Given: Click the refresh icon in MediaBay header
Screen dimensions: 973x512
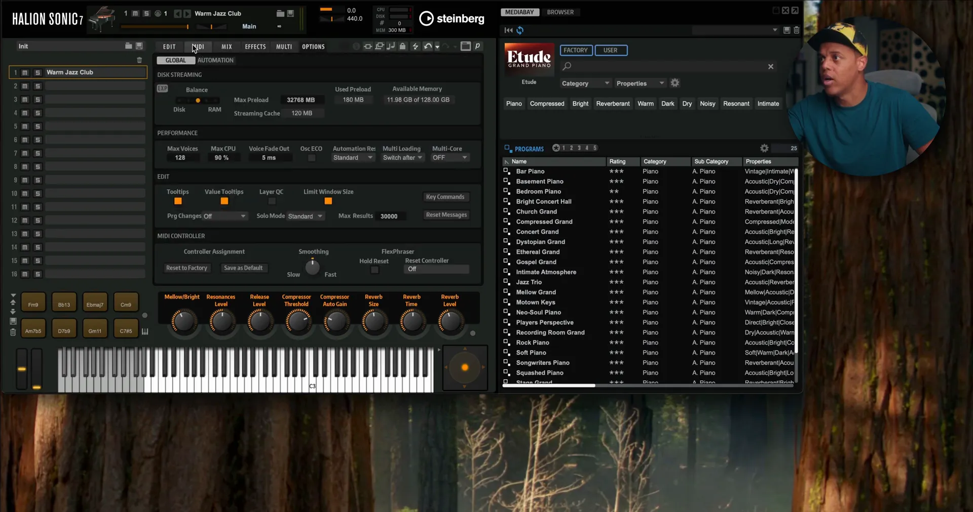Looking at the screenshot, I should pos(520,30).
